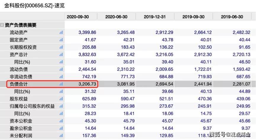256x140 pixels.
Task: Open chart icon for 归属母公司股东的权益 row
Action: point(61,106)
